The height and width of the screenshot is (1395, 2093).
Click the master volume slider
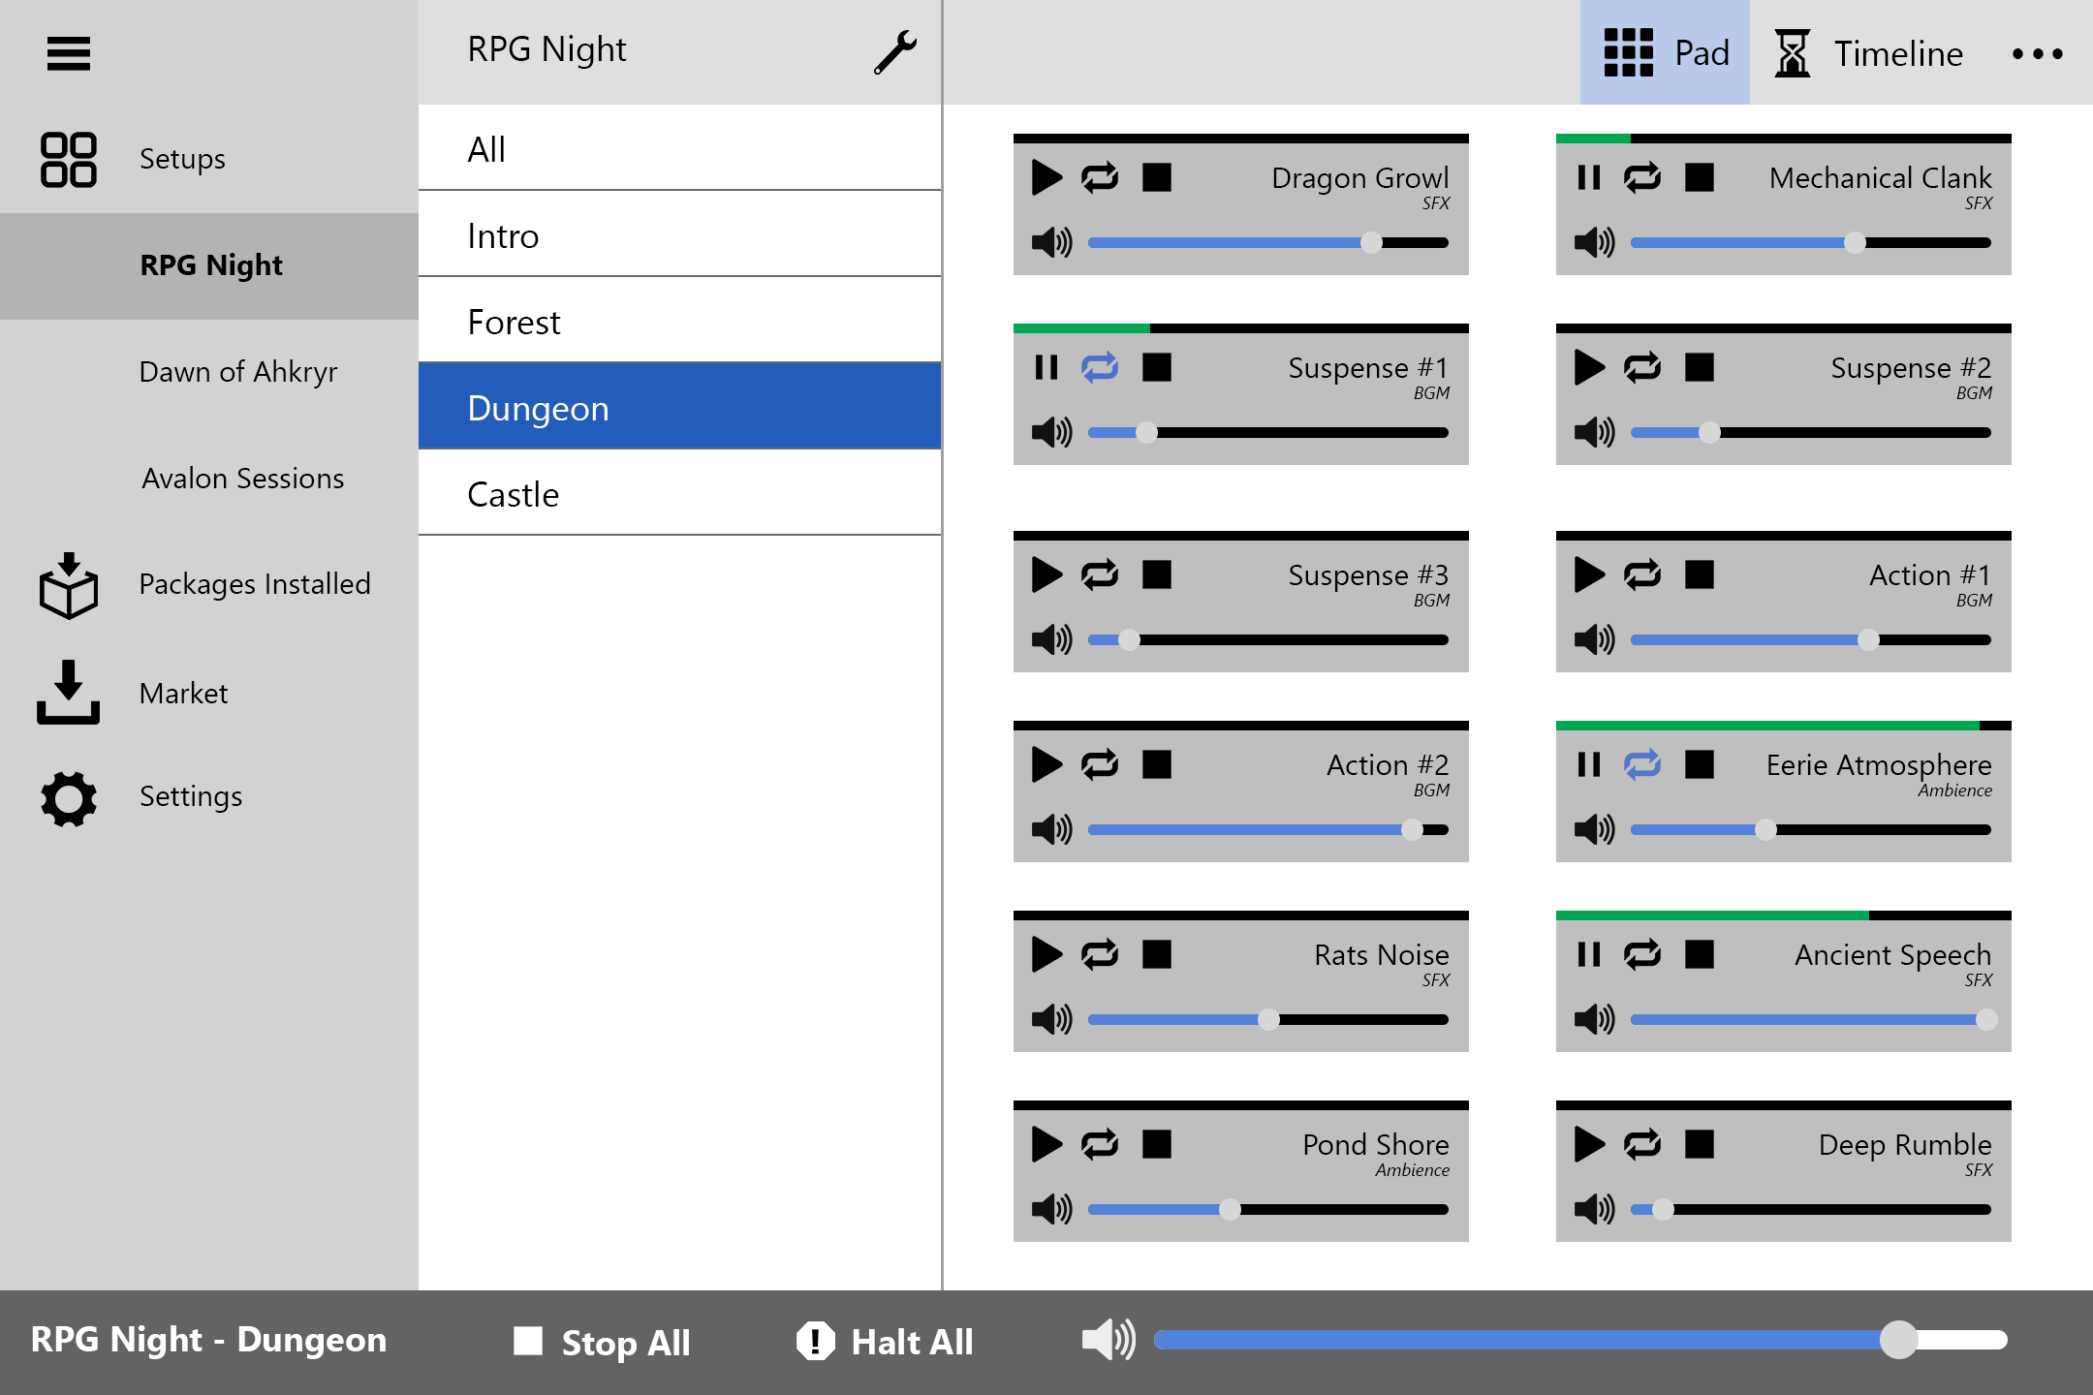pyautogui.click(x=1579, y=1341)
